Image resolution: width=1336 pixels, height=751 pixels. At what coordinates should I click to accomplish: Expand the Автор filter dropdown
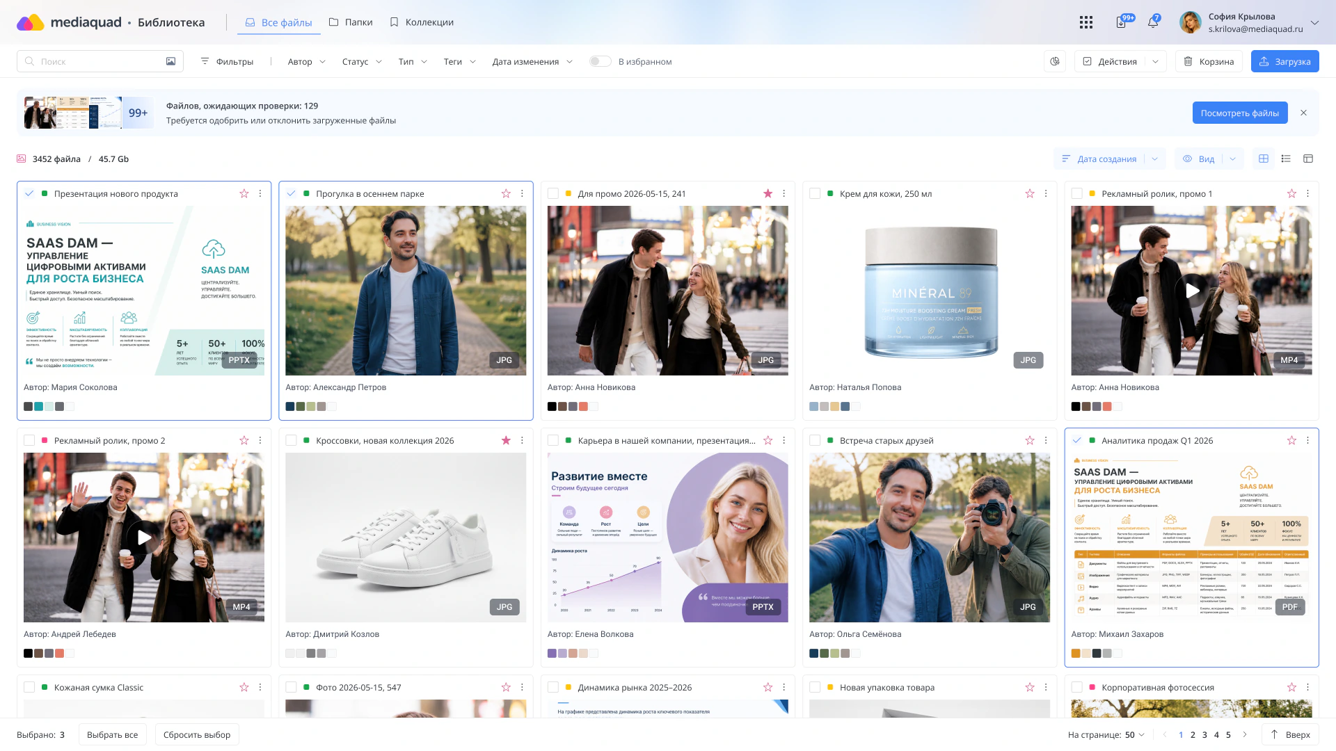point(307,61)
